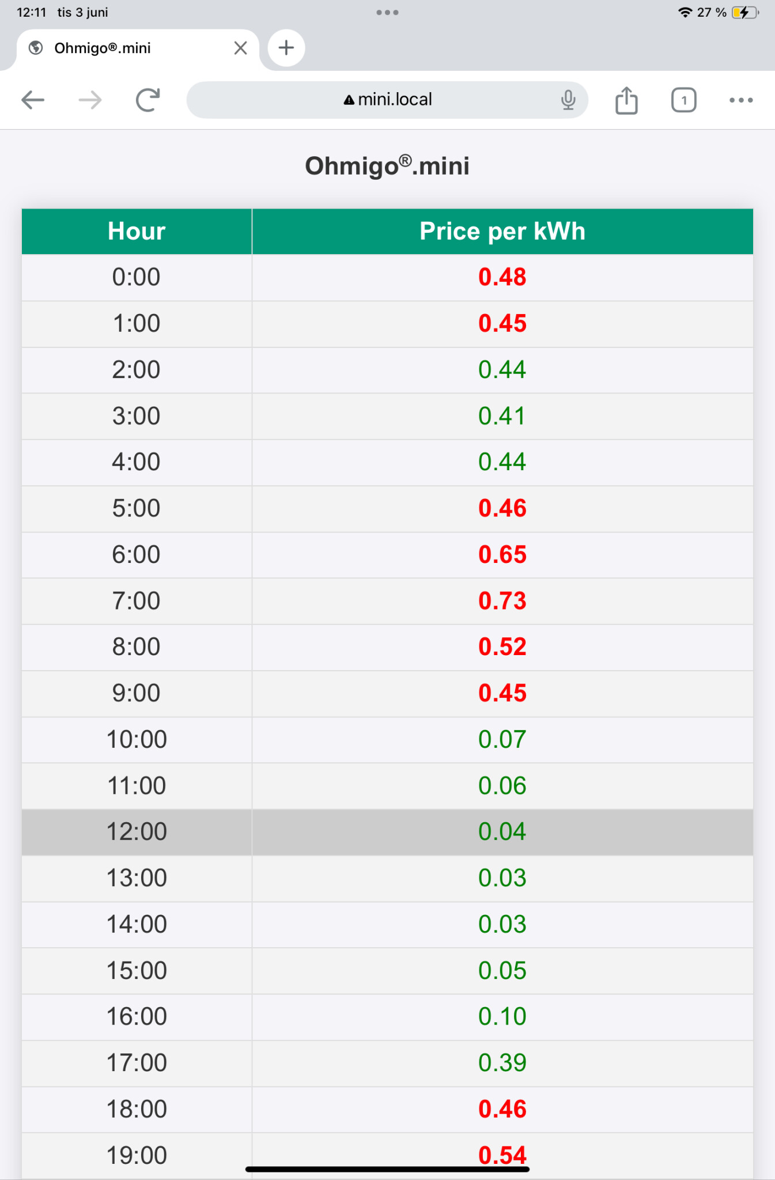Viewport: 775px width, 1180px height.
Task: Tap the not-secure warning icon in URL
Action: 349,100
